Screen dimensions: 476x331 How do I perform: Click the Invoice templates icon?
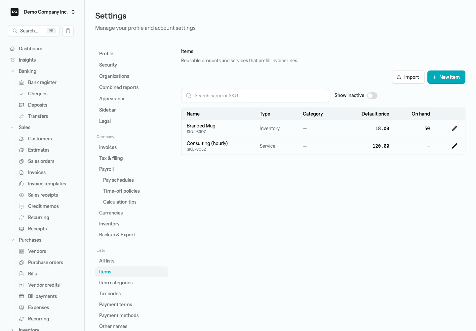point(21,184)
